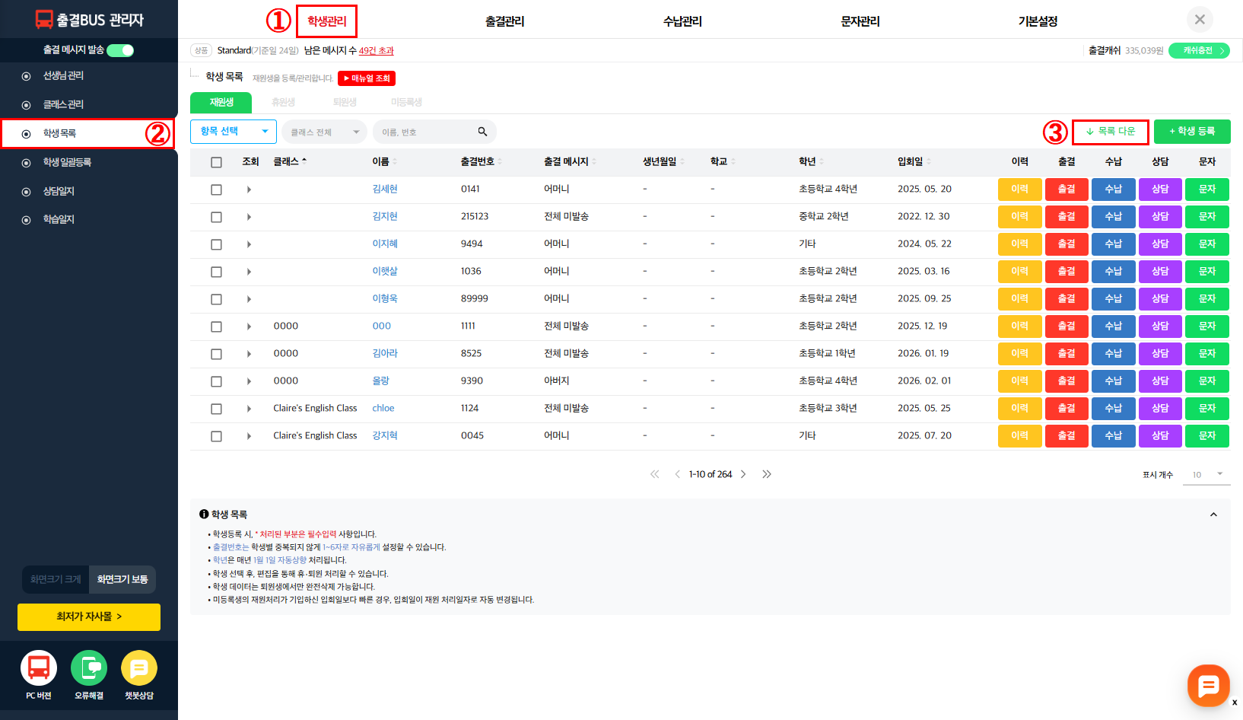Select the 퇴원생 tab
This screenshot has height=720, width=1243.
pyautogui.click(x=345, y=102)
